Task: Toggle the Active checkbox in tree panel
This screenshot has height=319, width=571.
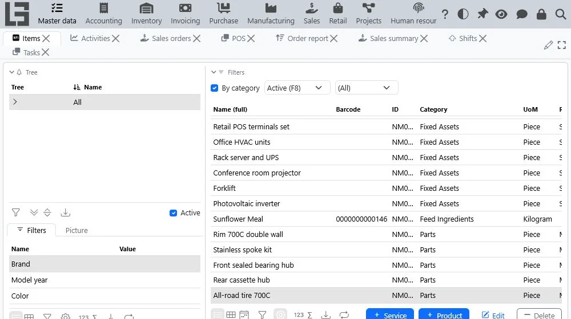Action: pos(174,213)
